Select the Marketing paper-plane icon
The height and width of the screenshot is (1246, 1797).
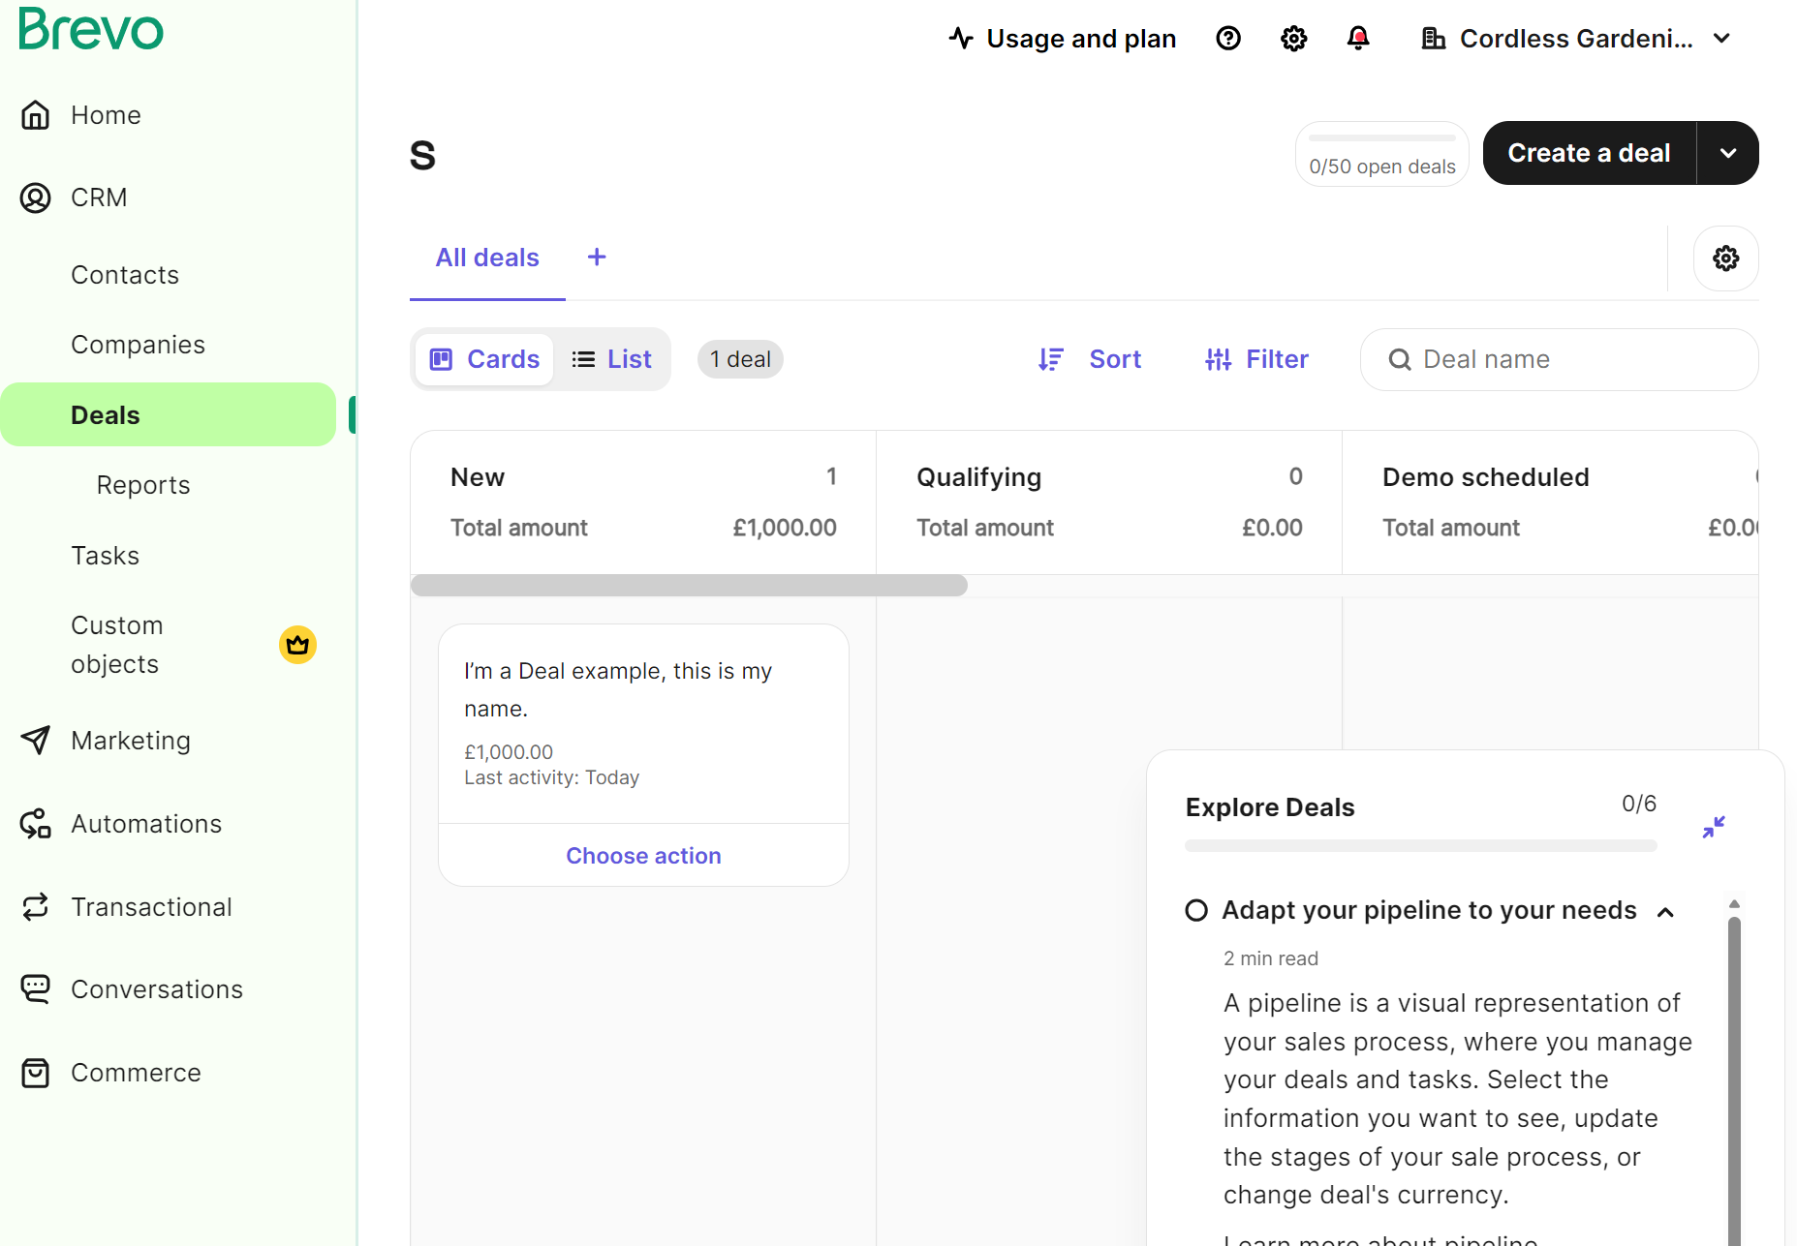pos(36,740)
